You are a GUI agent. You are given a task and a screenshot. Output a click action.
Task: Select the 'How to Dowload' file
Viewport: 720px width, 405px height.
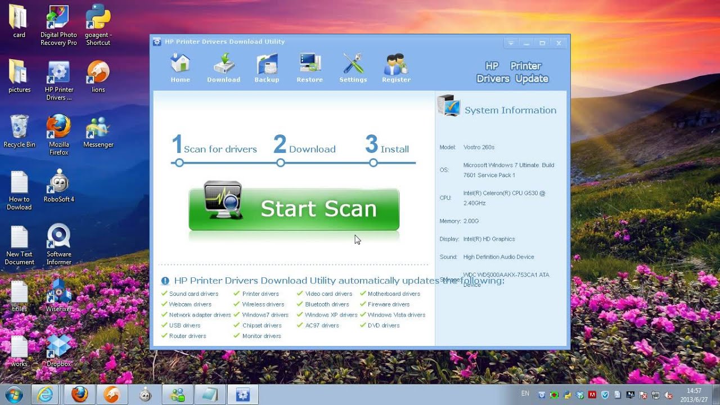coord(19,190)
